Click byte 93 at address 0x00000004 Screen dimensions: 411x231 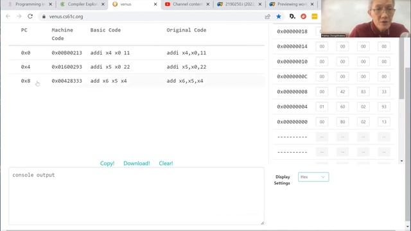pos(384,107)
